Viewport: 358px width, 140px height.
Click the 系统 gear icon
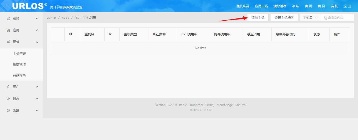8,111
